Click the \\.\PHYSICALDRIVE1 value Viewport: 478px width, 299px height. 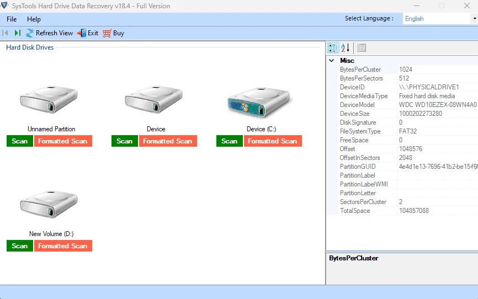429,87
